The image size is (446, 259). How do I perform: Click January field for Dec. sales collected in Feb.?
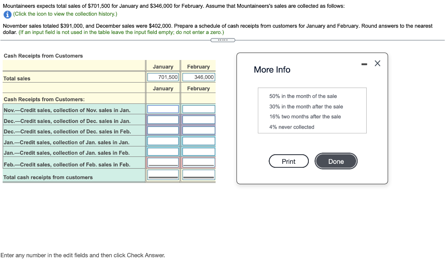[163, 130]
